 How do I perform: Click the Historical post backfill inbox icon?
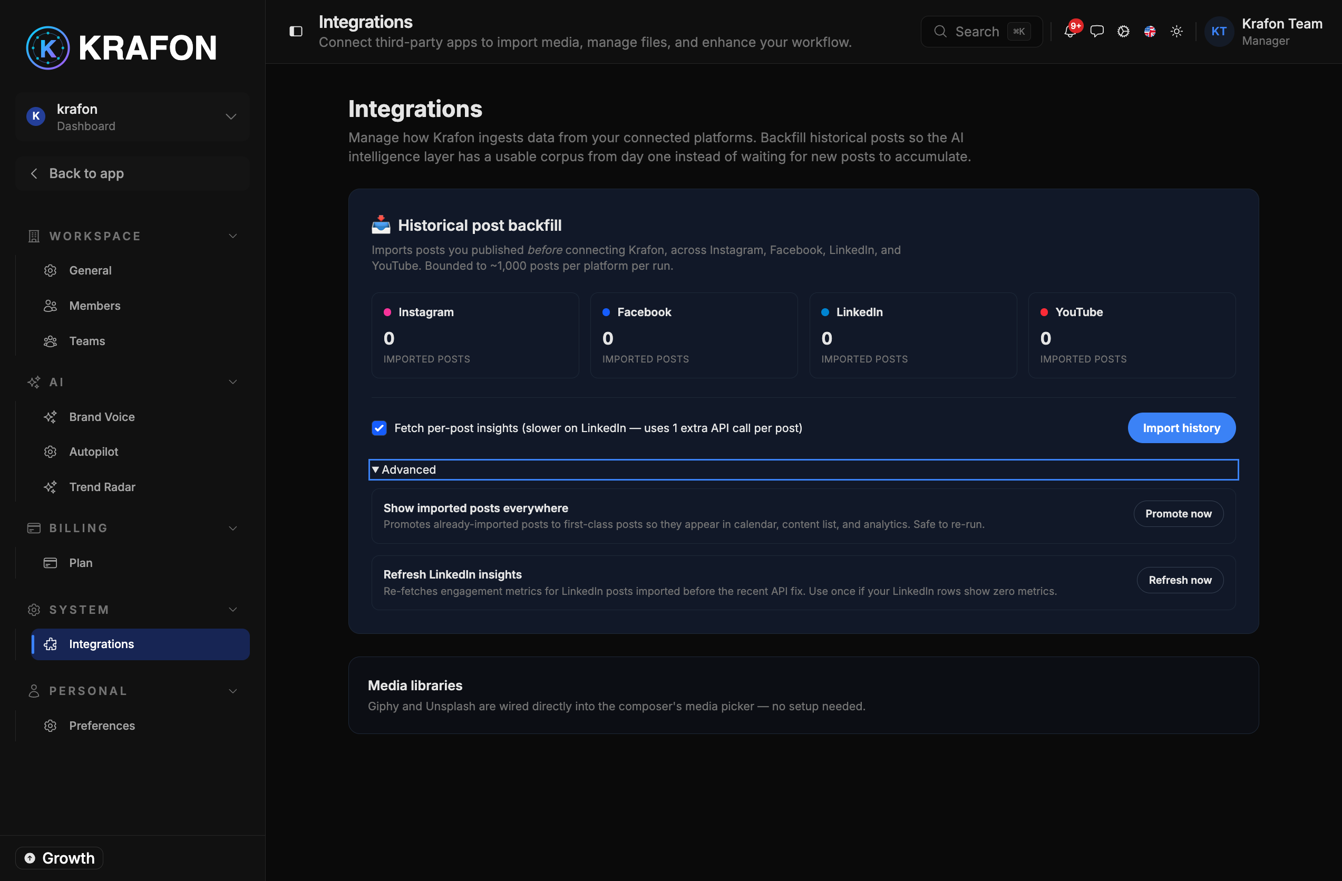381,225
